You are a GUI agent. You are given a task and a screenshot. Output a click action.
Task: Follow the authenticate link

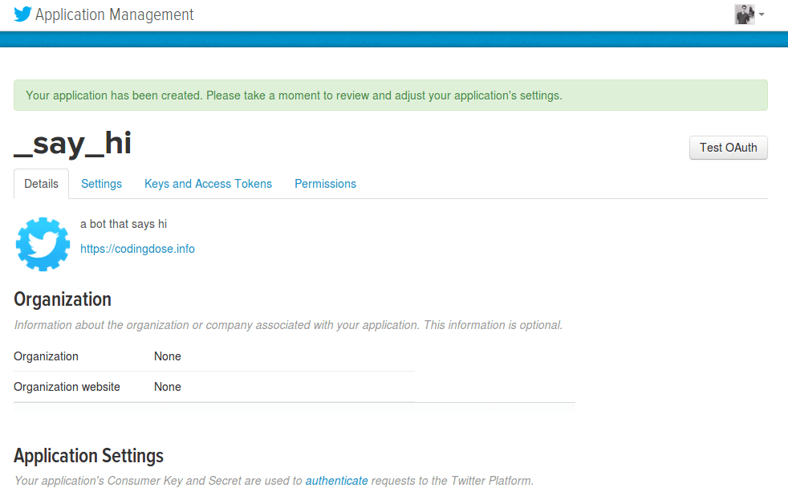[336, 481]
